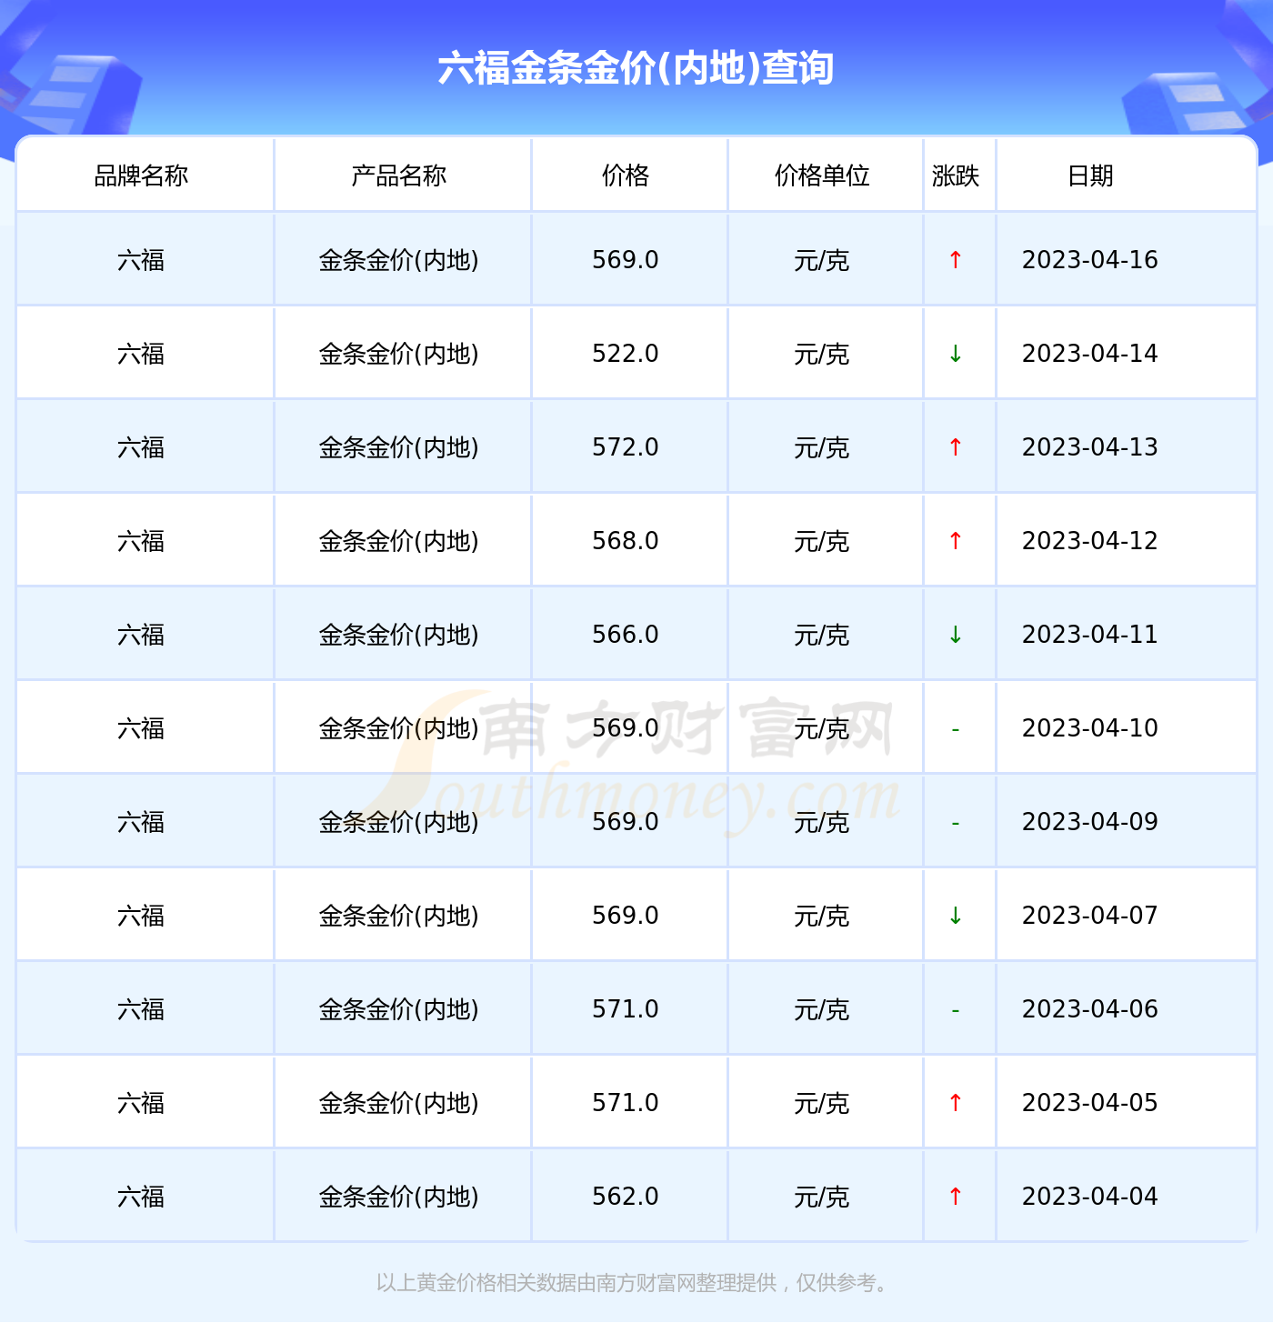The height and width of the screenshot is (1323, 1273).
Task: Select the date 2023-04-04
Action: 1090,1197
